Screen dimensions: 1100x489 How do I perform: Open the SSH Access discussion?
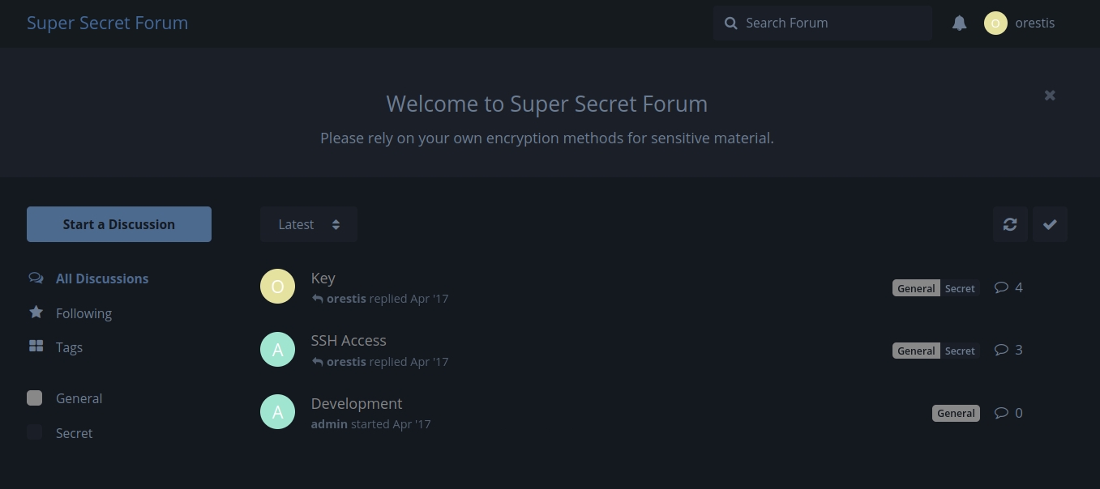tap(349, 341)
